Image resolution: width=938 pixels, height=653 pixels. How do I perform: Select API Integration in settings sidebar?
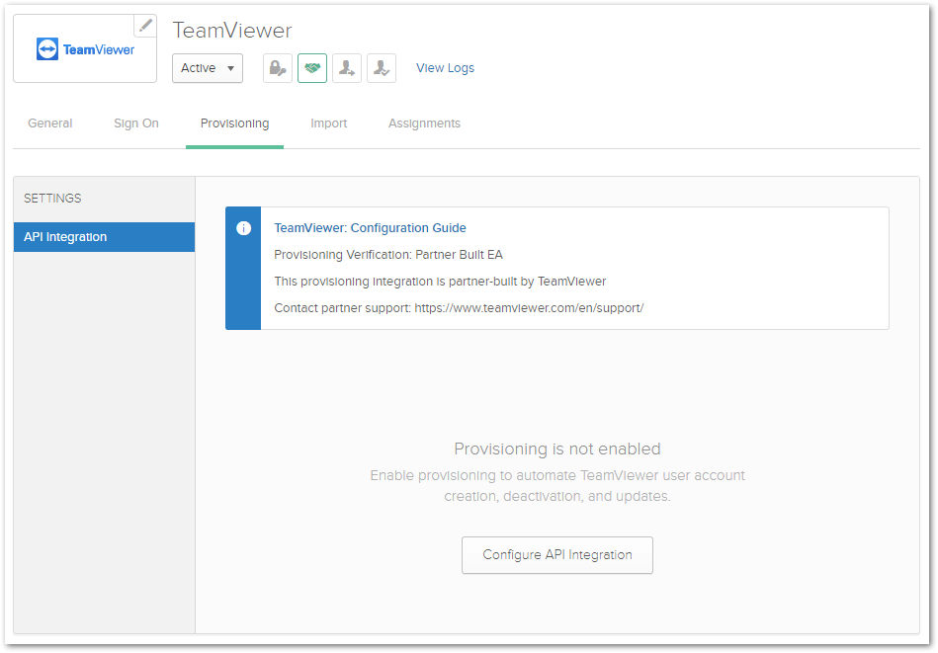104,237
